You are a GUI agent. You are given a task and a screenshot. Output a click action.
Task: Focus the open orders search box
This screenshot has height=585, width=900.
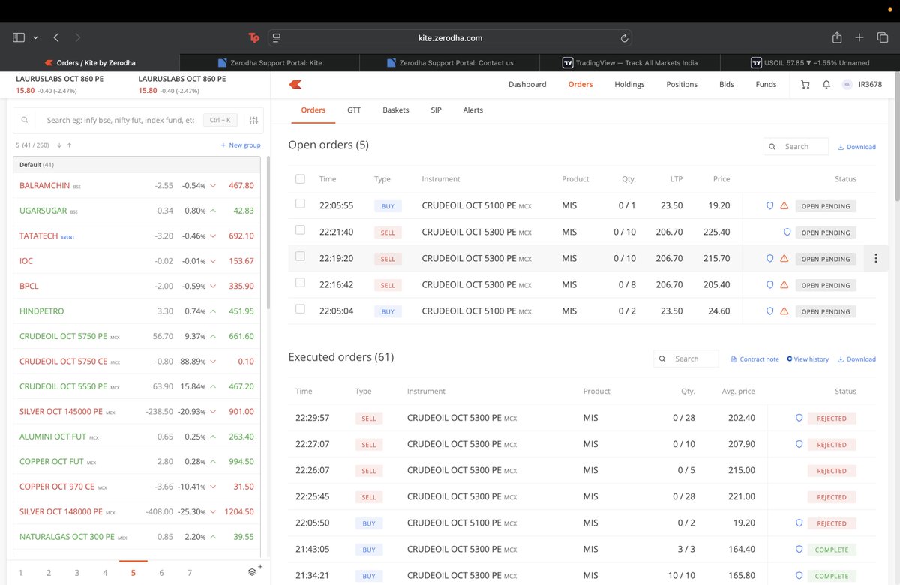point(796,147)
